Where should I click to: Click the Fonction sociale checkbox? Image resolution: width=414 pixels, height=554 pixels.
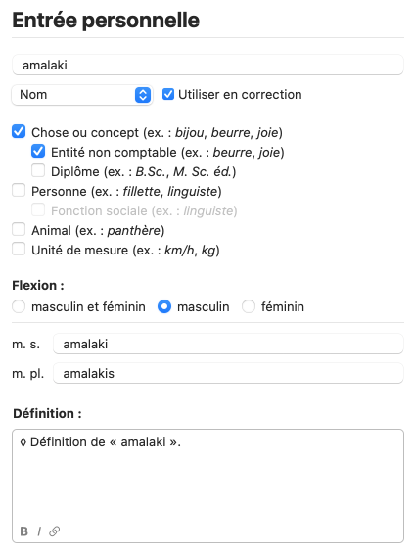tap(38, 209)
